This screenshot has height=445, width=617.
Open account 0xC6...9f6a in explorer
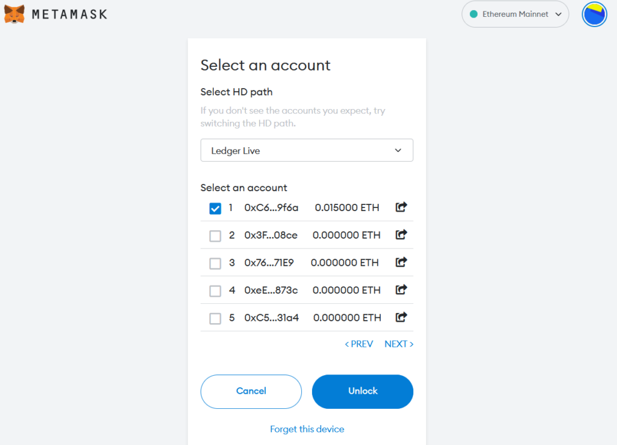click(x=401, y=207)
